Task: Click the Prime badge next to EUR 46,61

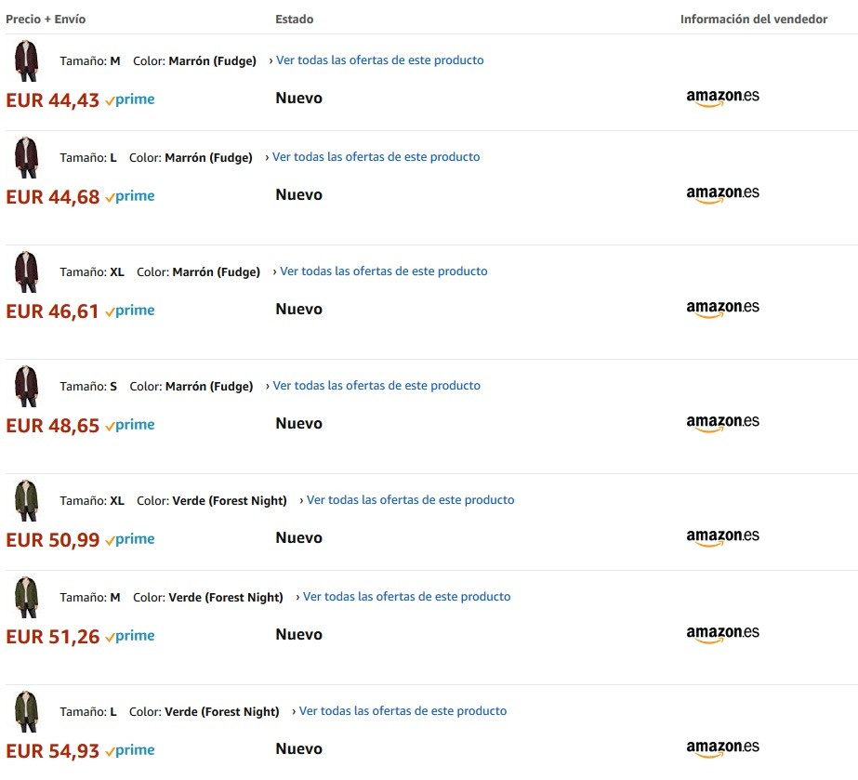Action: coord(130,311)
